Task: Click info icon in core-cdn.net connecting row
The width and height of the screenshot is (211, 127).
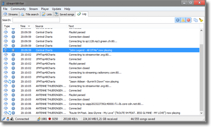Action: pos(13,104)
